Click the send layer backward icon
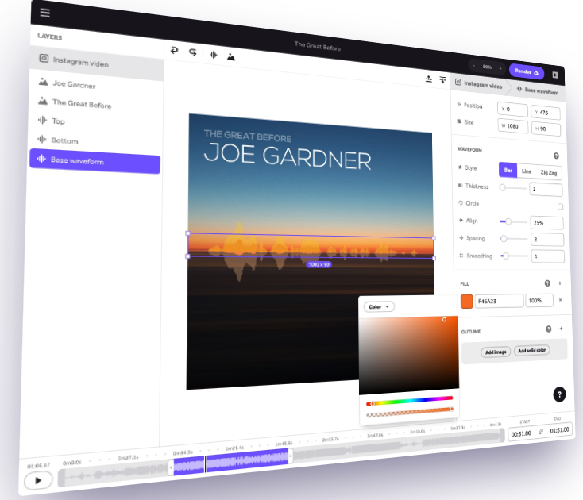This screenshot has width=583, height=500. point(442,80)
